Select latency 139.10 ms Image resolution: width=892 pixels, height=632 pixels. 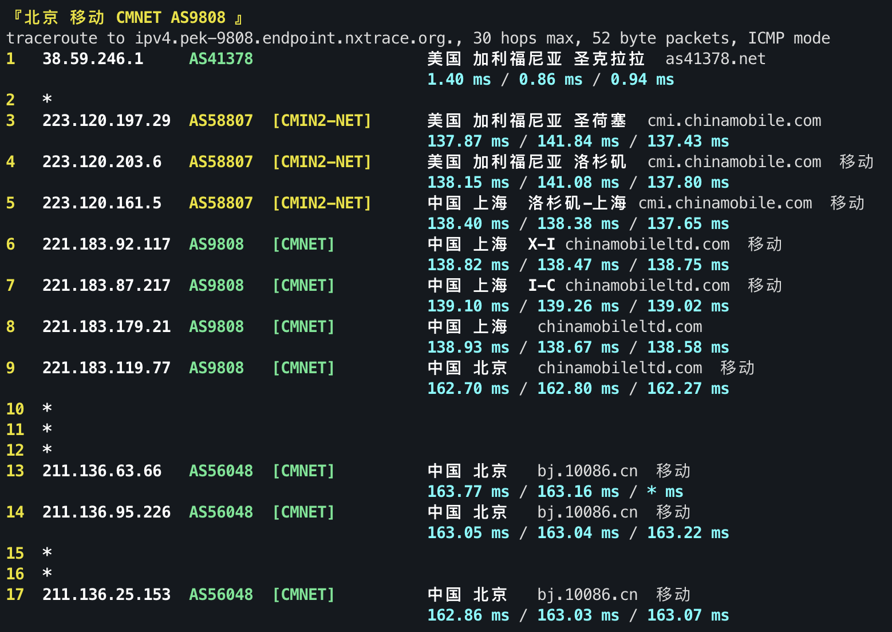468,306
